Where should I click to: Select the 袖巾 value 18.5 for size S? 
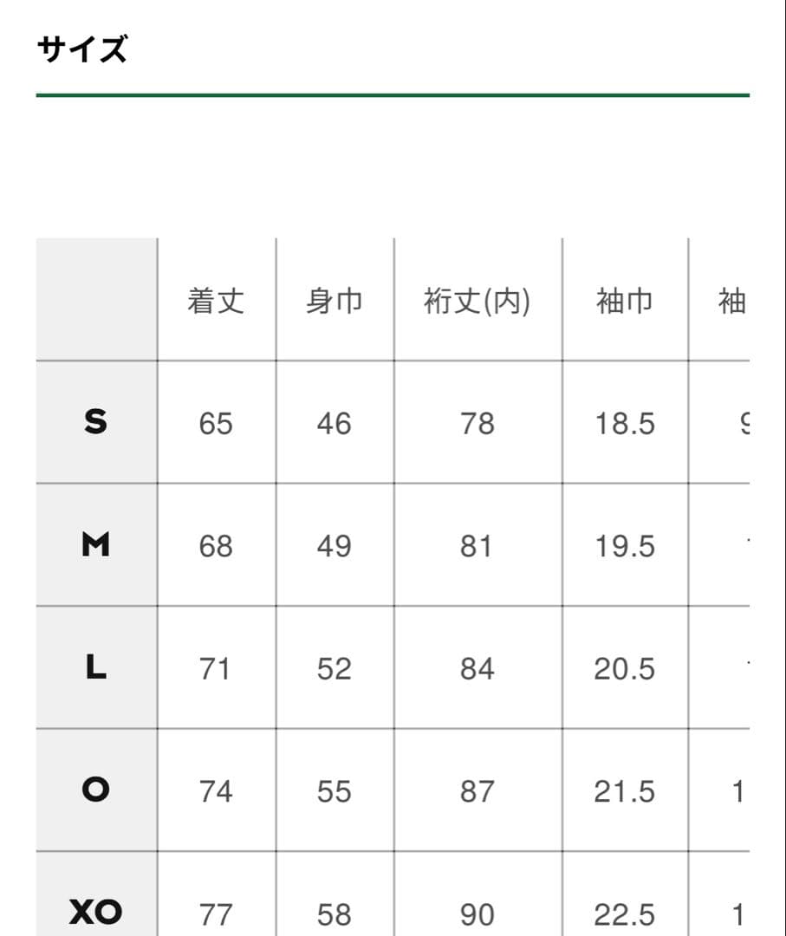coord(624,424)
